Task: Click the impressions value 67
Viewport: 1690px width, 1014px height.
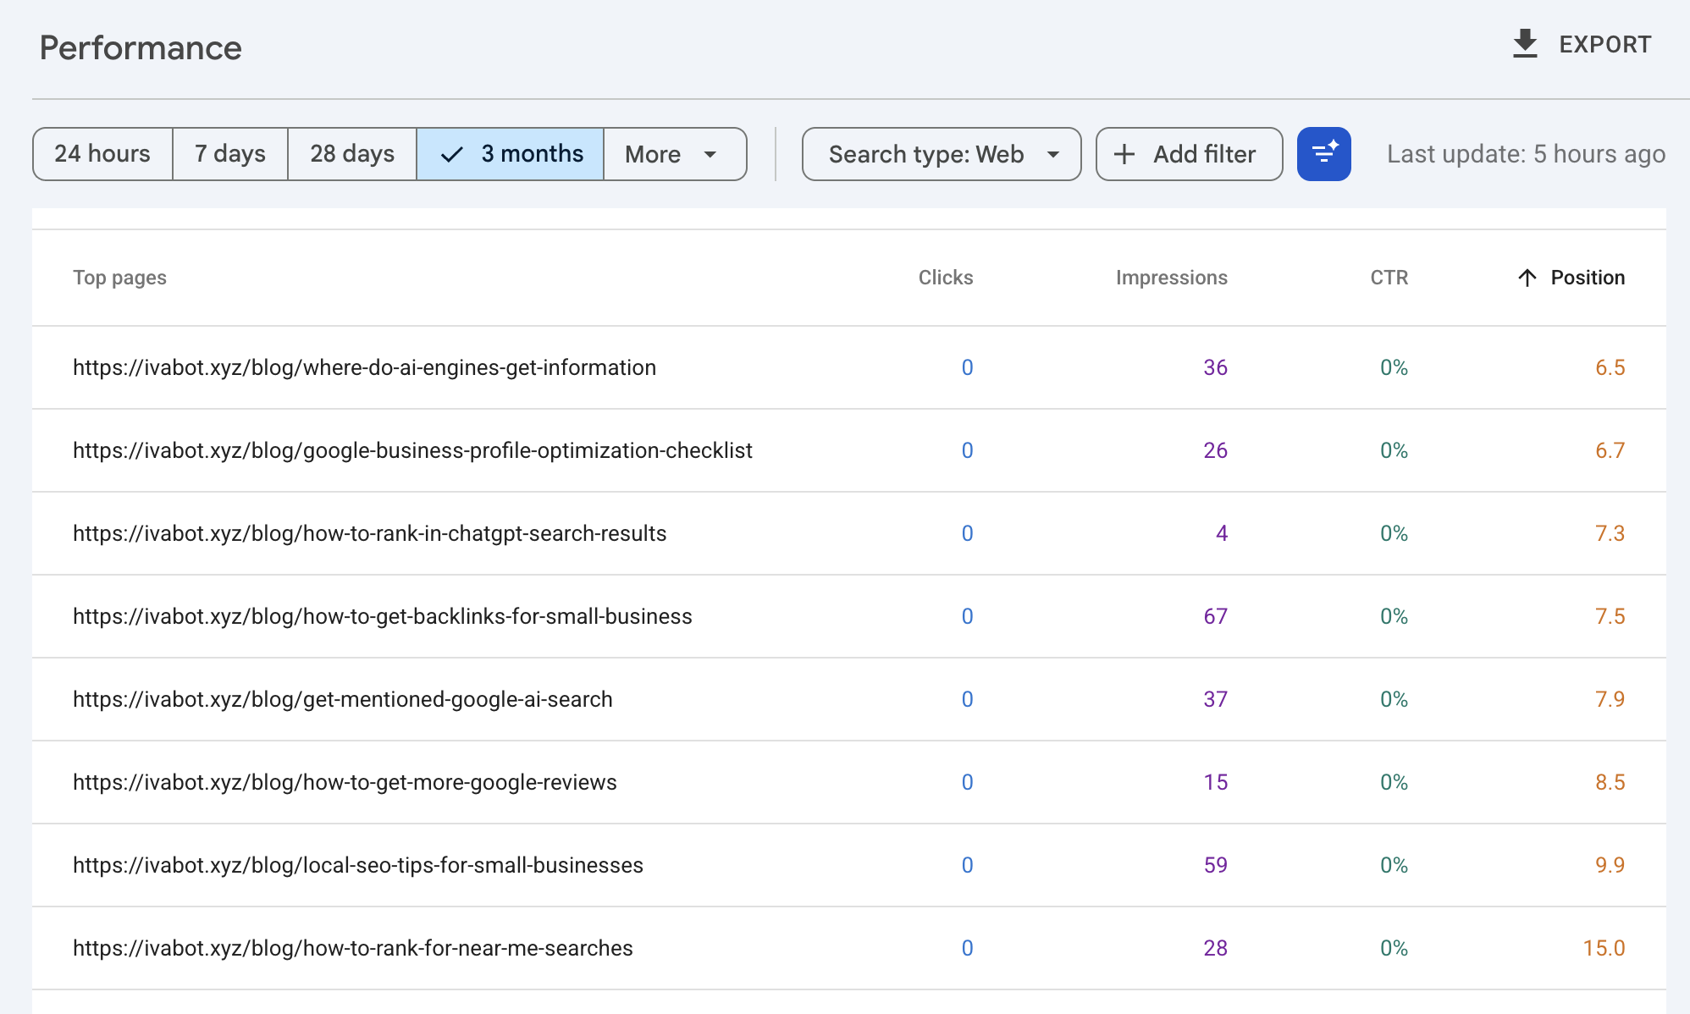Action: [1215, 616]
